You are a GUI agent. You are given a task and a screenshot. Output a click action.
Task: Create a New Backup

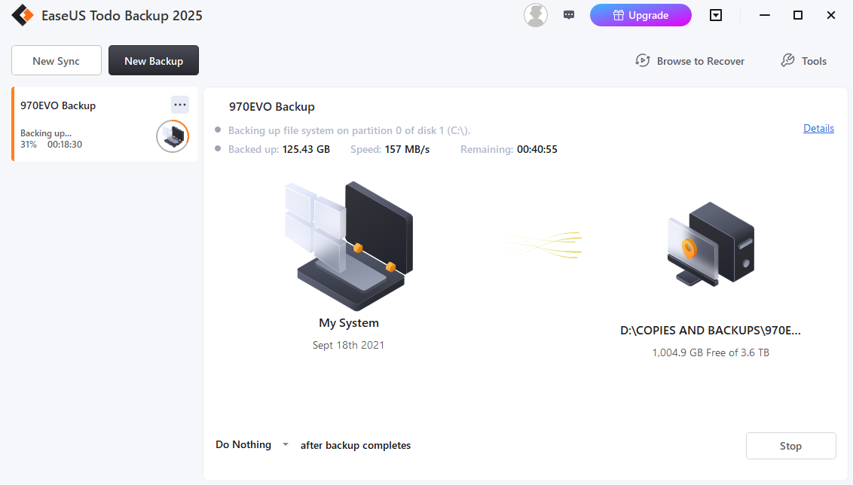tap(154, 61)
